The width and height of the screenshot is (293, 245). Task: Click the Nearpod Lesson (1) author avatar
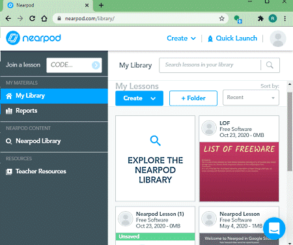(126, 219)
